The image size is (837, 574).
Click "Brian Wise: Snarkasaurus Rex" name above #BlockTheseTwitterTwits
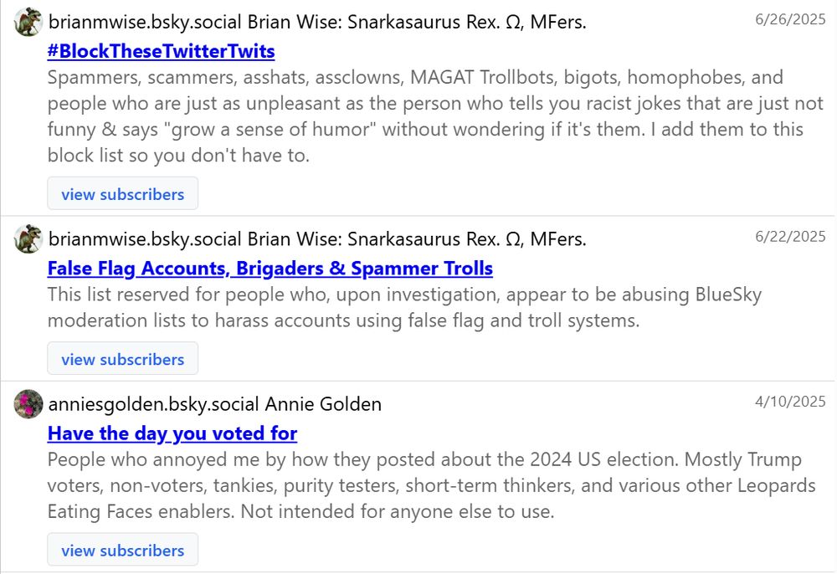click(417, 23)
